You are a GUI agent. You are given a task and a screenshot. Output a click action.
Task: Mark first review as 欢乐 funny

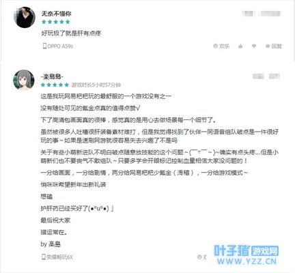221,46
